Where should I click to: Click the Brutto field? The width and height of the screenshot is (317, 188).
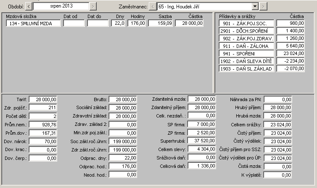pos(123,99)
